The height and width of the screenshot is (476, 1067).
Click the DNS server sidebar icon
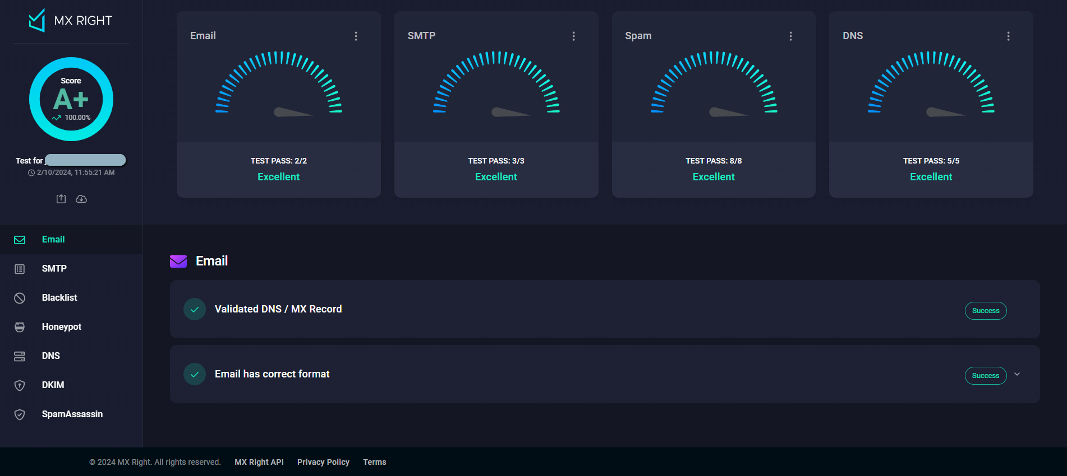20,356
